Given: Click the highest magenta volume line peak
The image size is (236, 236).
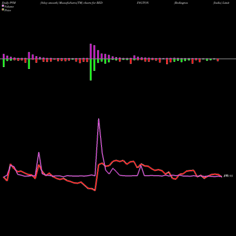Looking at the screenshot, I should click(x=99, y=119).
